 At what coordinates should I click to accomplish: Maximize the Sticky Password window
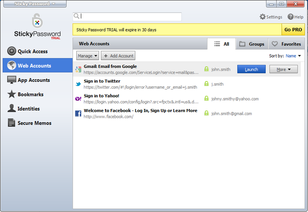point(281,4)
